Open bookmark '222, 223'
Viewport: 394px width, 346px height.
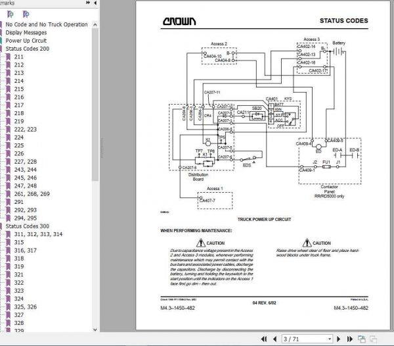(x=26, y=130)
